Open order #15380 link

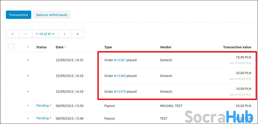coord(120,76)
